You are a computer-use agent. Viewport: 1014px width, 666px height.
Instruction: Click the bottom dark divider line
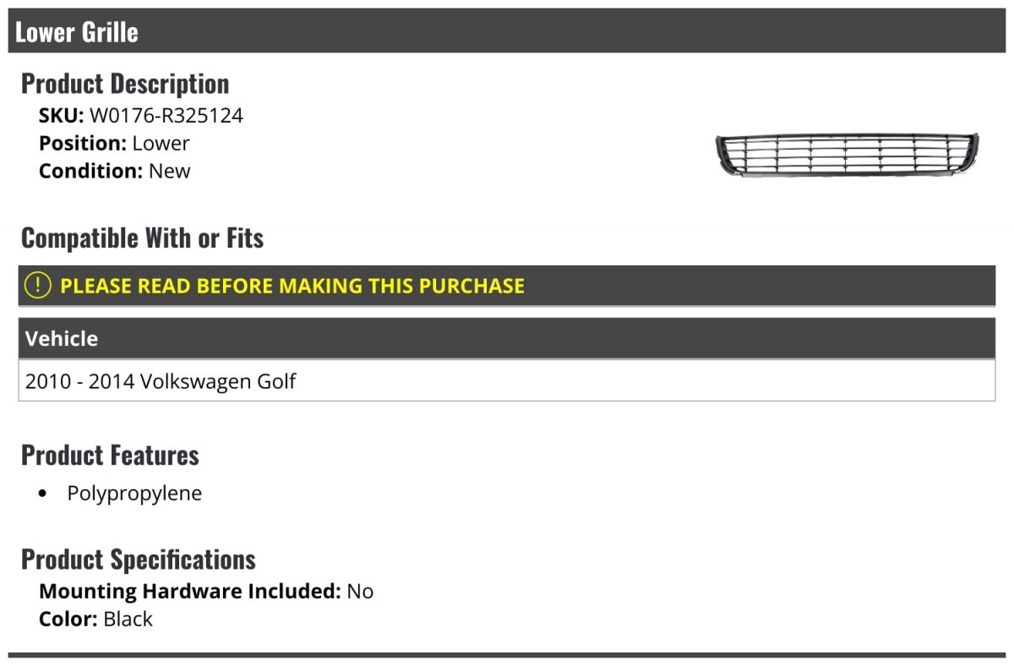tap(507, 655)
